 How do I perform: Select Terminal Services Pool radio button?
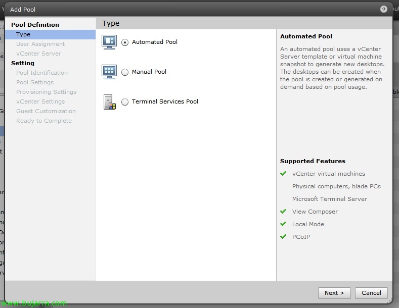click(125, 102)
